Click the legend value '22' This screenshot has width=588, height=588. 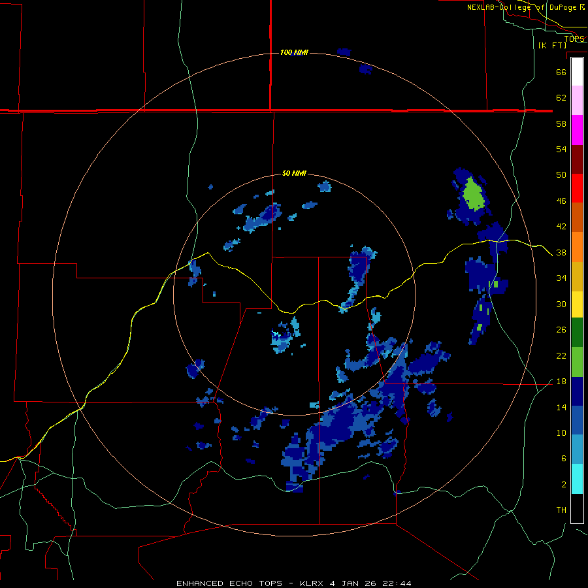pyautogui.click(x=561, y=355)
